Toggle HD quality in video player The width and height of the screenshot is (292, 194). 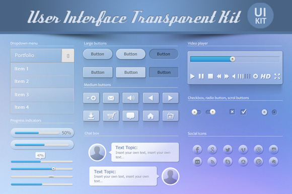(x=266, y=76)
